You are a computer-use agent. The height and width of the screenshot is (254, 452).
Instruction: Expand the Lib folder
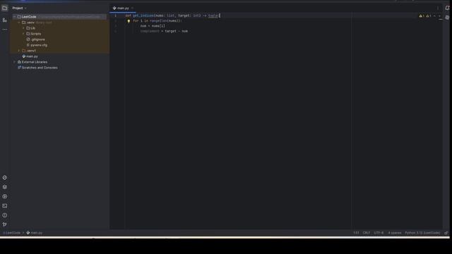click(x=23, y=28)
